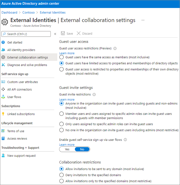The height and width of the screenshot is (185, 180).
Task: Click the Save disk icon
Action: tap(63, 33)
